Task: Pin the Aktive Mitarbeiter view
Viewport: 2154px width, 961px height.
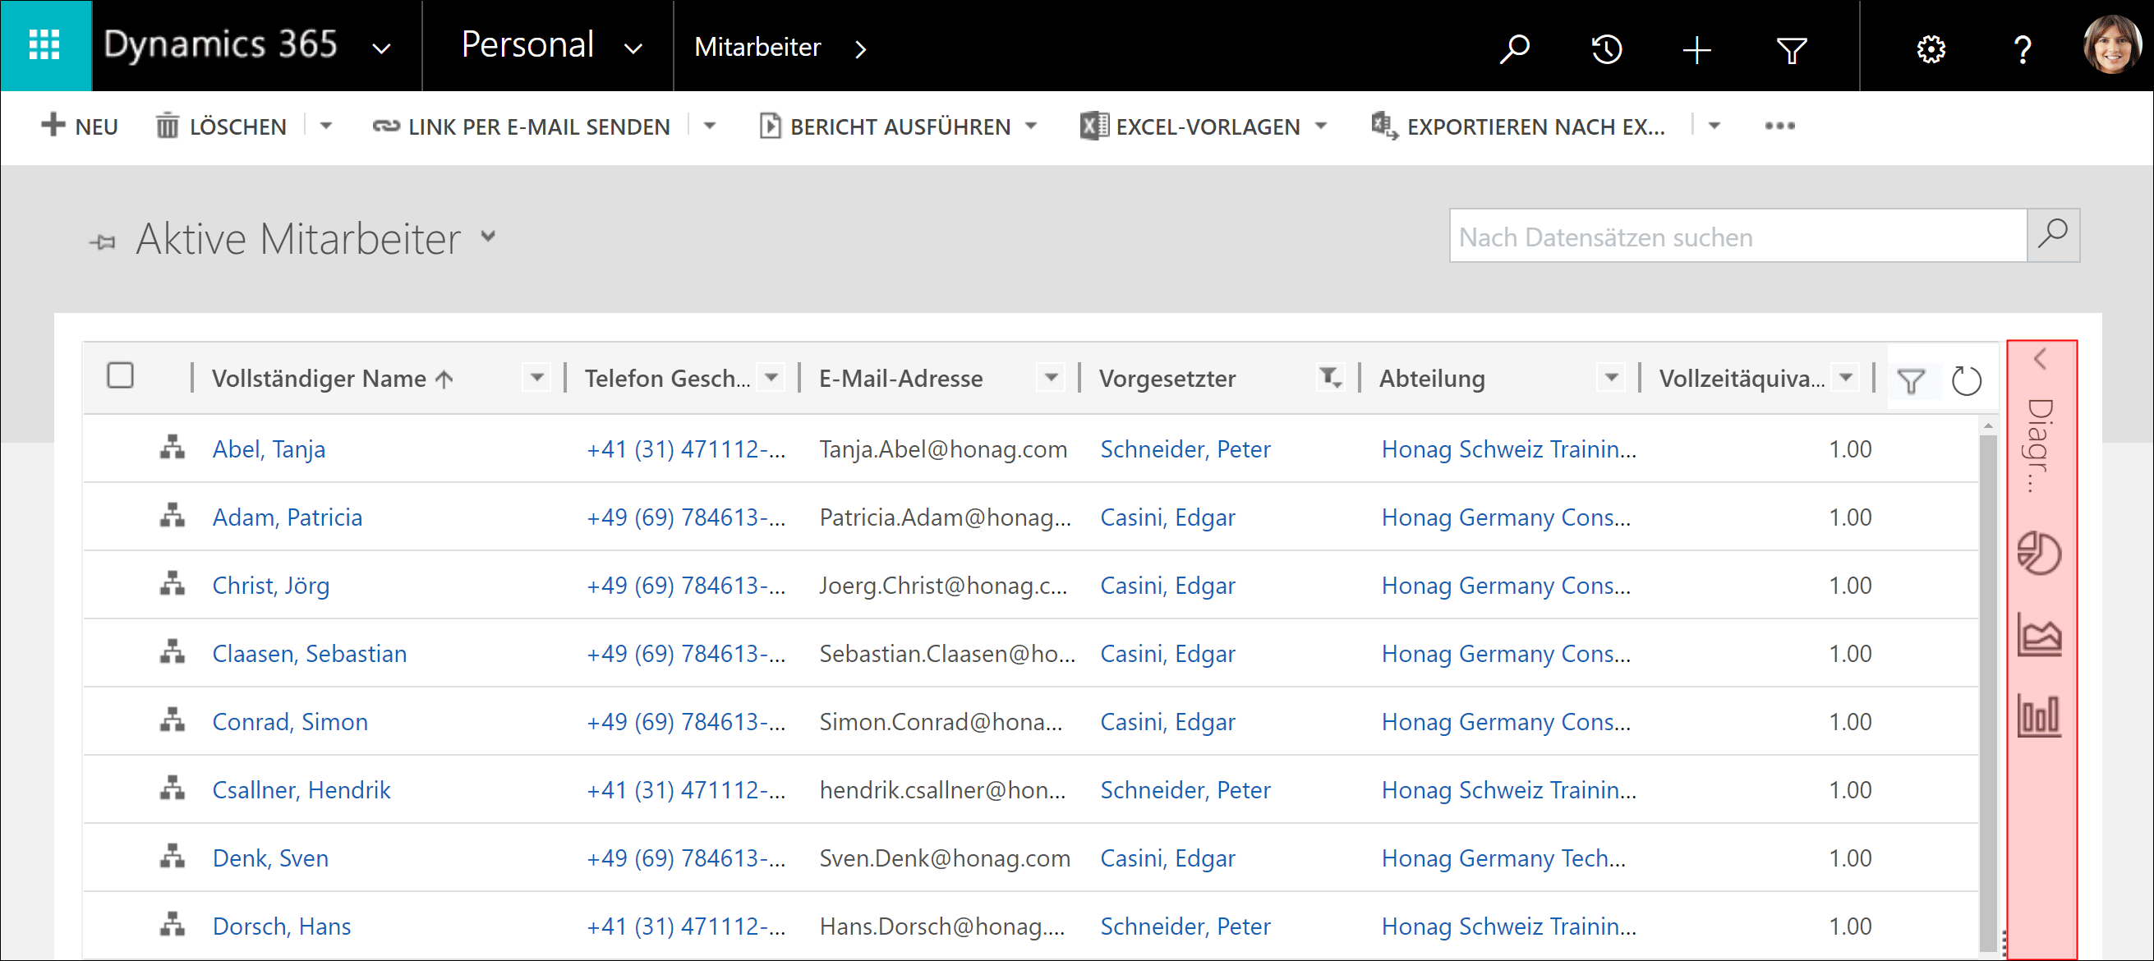Action: coord(103,242)
